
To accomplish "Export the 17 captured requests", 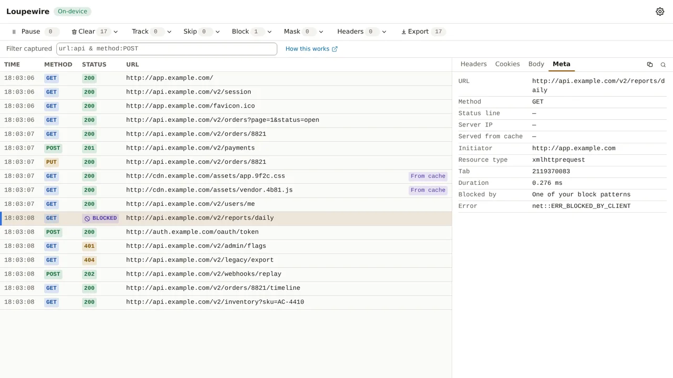I will click(423, 31).
